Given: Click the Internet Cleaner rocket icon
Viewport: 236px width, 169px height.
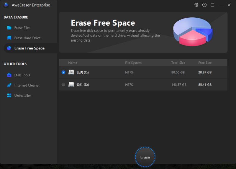Looking at the screenshot, I should click(9, 85).
